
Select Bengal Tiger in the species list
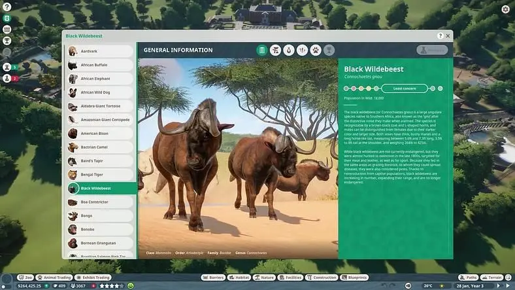coord(100,175)
